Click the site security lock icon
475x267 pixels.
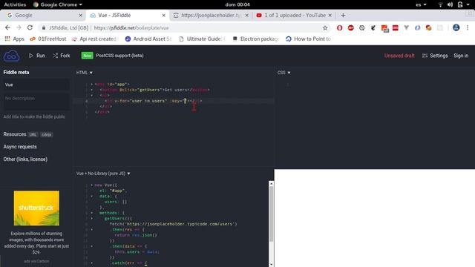coord(44,28)
